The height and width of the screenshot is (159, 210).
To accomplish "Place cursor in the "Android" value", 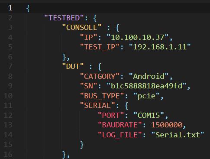I will tap(149, 76).
